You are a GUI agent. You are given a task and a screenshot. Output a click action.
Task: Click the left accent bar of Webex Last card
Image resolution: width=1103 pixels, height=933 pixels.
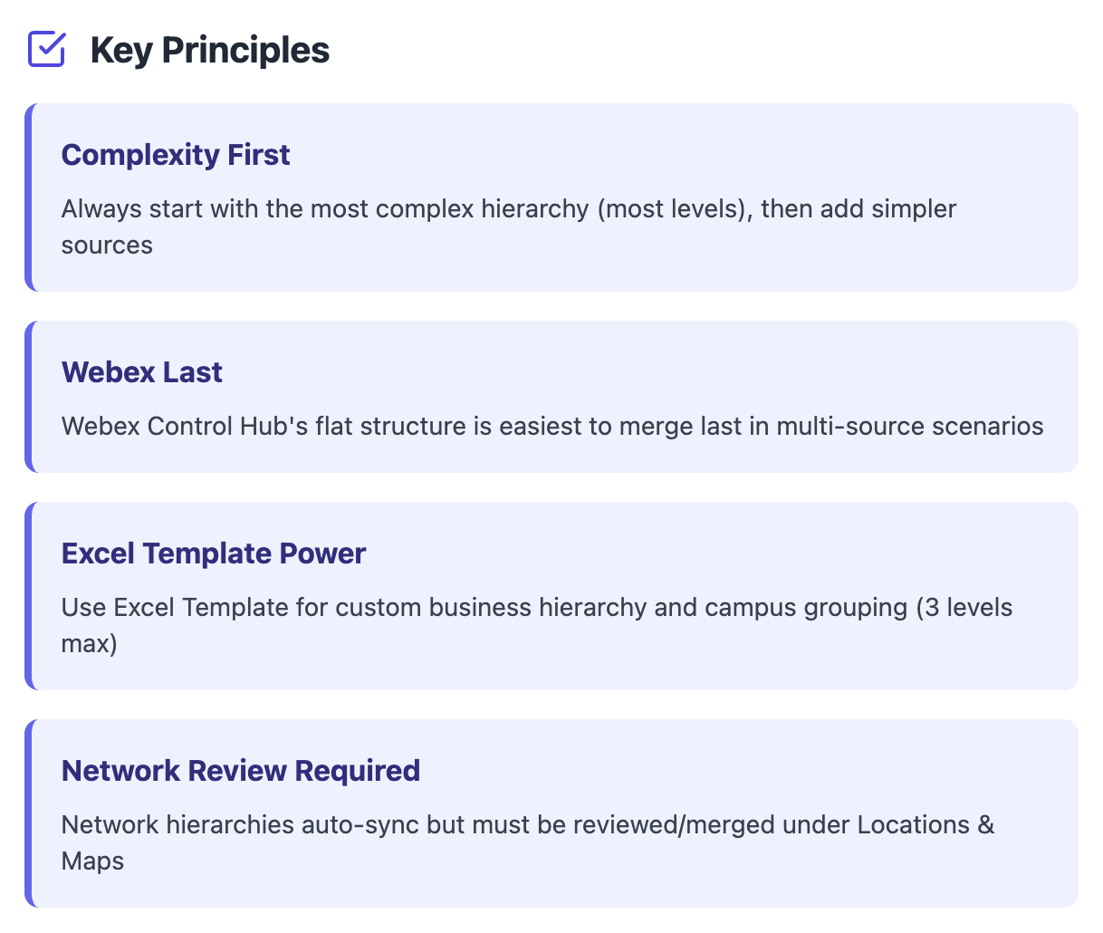pyautogui.click(x=29, y=397)
